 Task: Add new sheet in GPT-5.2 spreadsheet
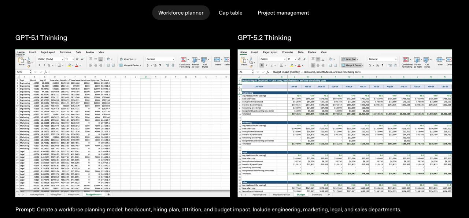click(x=328, y=195)
